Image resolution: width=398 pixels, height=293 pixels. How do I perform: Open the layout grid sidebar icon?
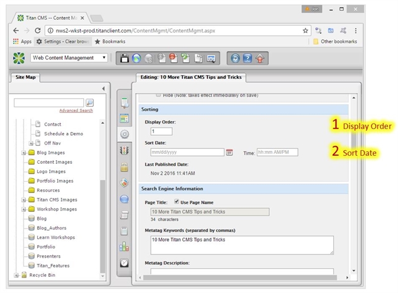(x=124, y=119)
